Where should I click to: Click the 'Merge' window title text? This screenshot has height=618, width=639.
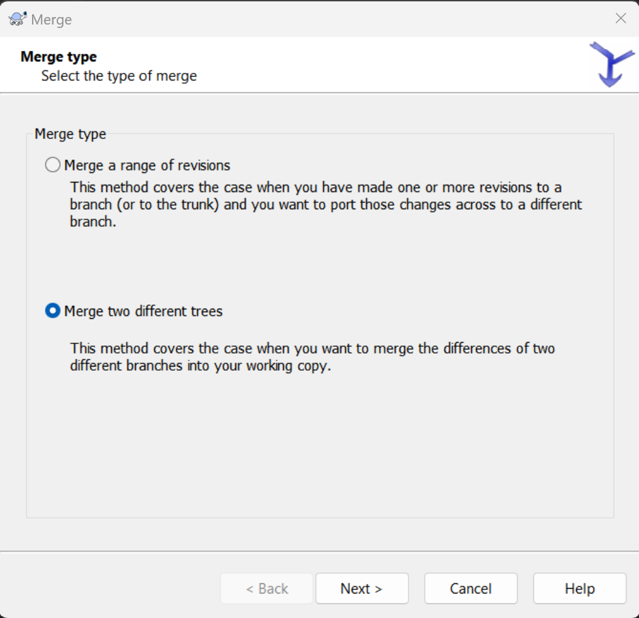[52, 20]
